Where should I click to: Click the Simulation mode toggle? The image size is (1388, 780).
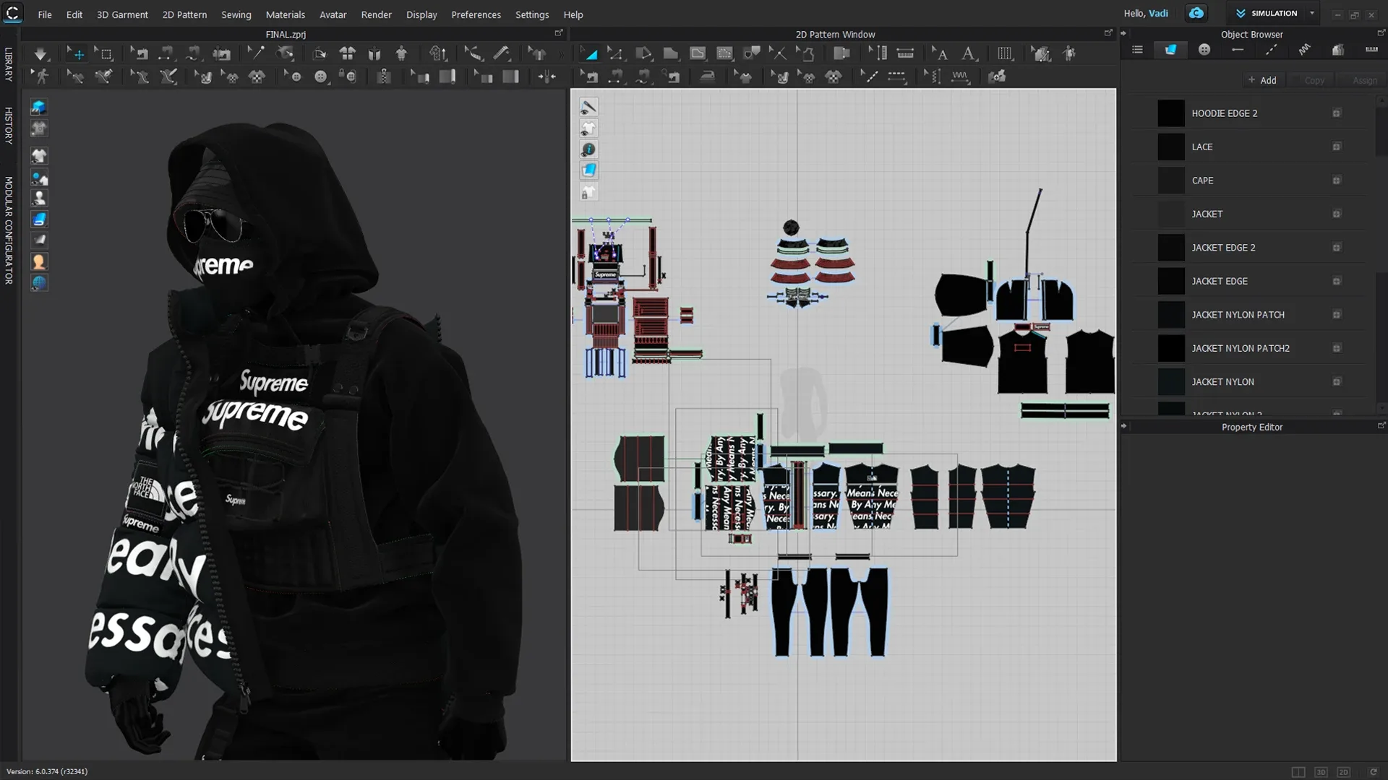click(x=1268, y=12)
